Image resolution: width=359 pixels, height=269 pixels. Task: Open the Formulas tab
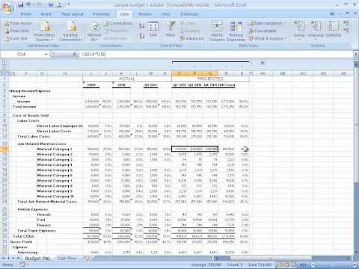click(101, 14)
